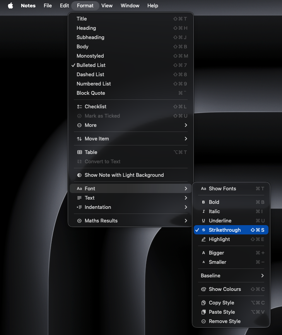Click the Checklist icon
282x335 pixels.
(x=79, y=107)
